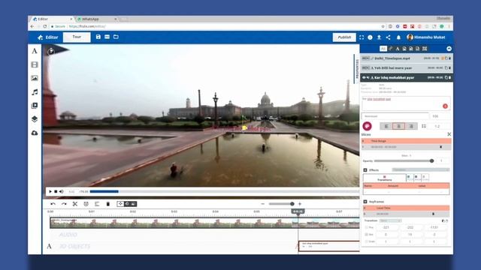Toggle fullscreen icon near Publish

362,37
